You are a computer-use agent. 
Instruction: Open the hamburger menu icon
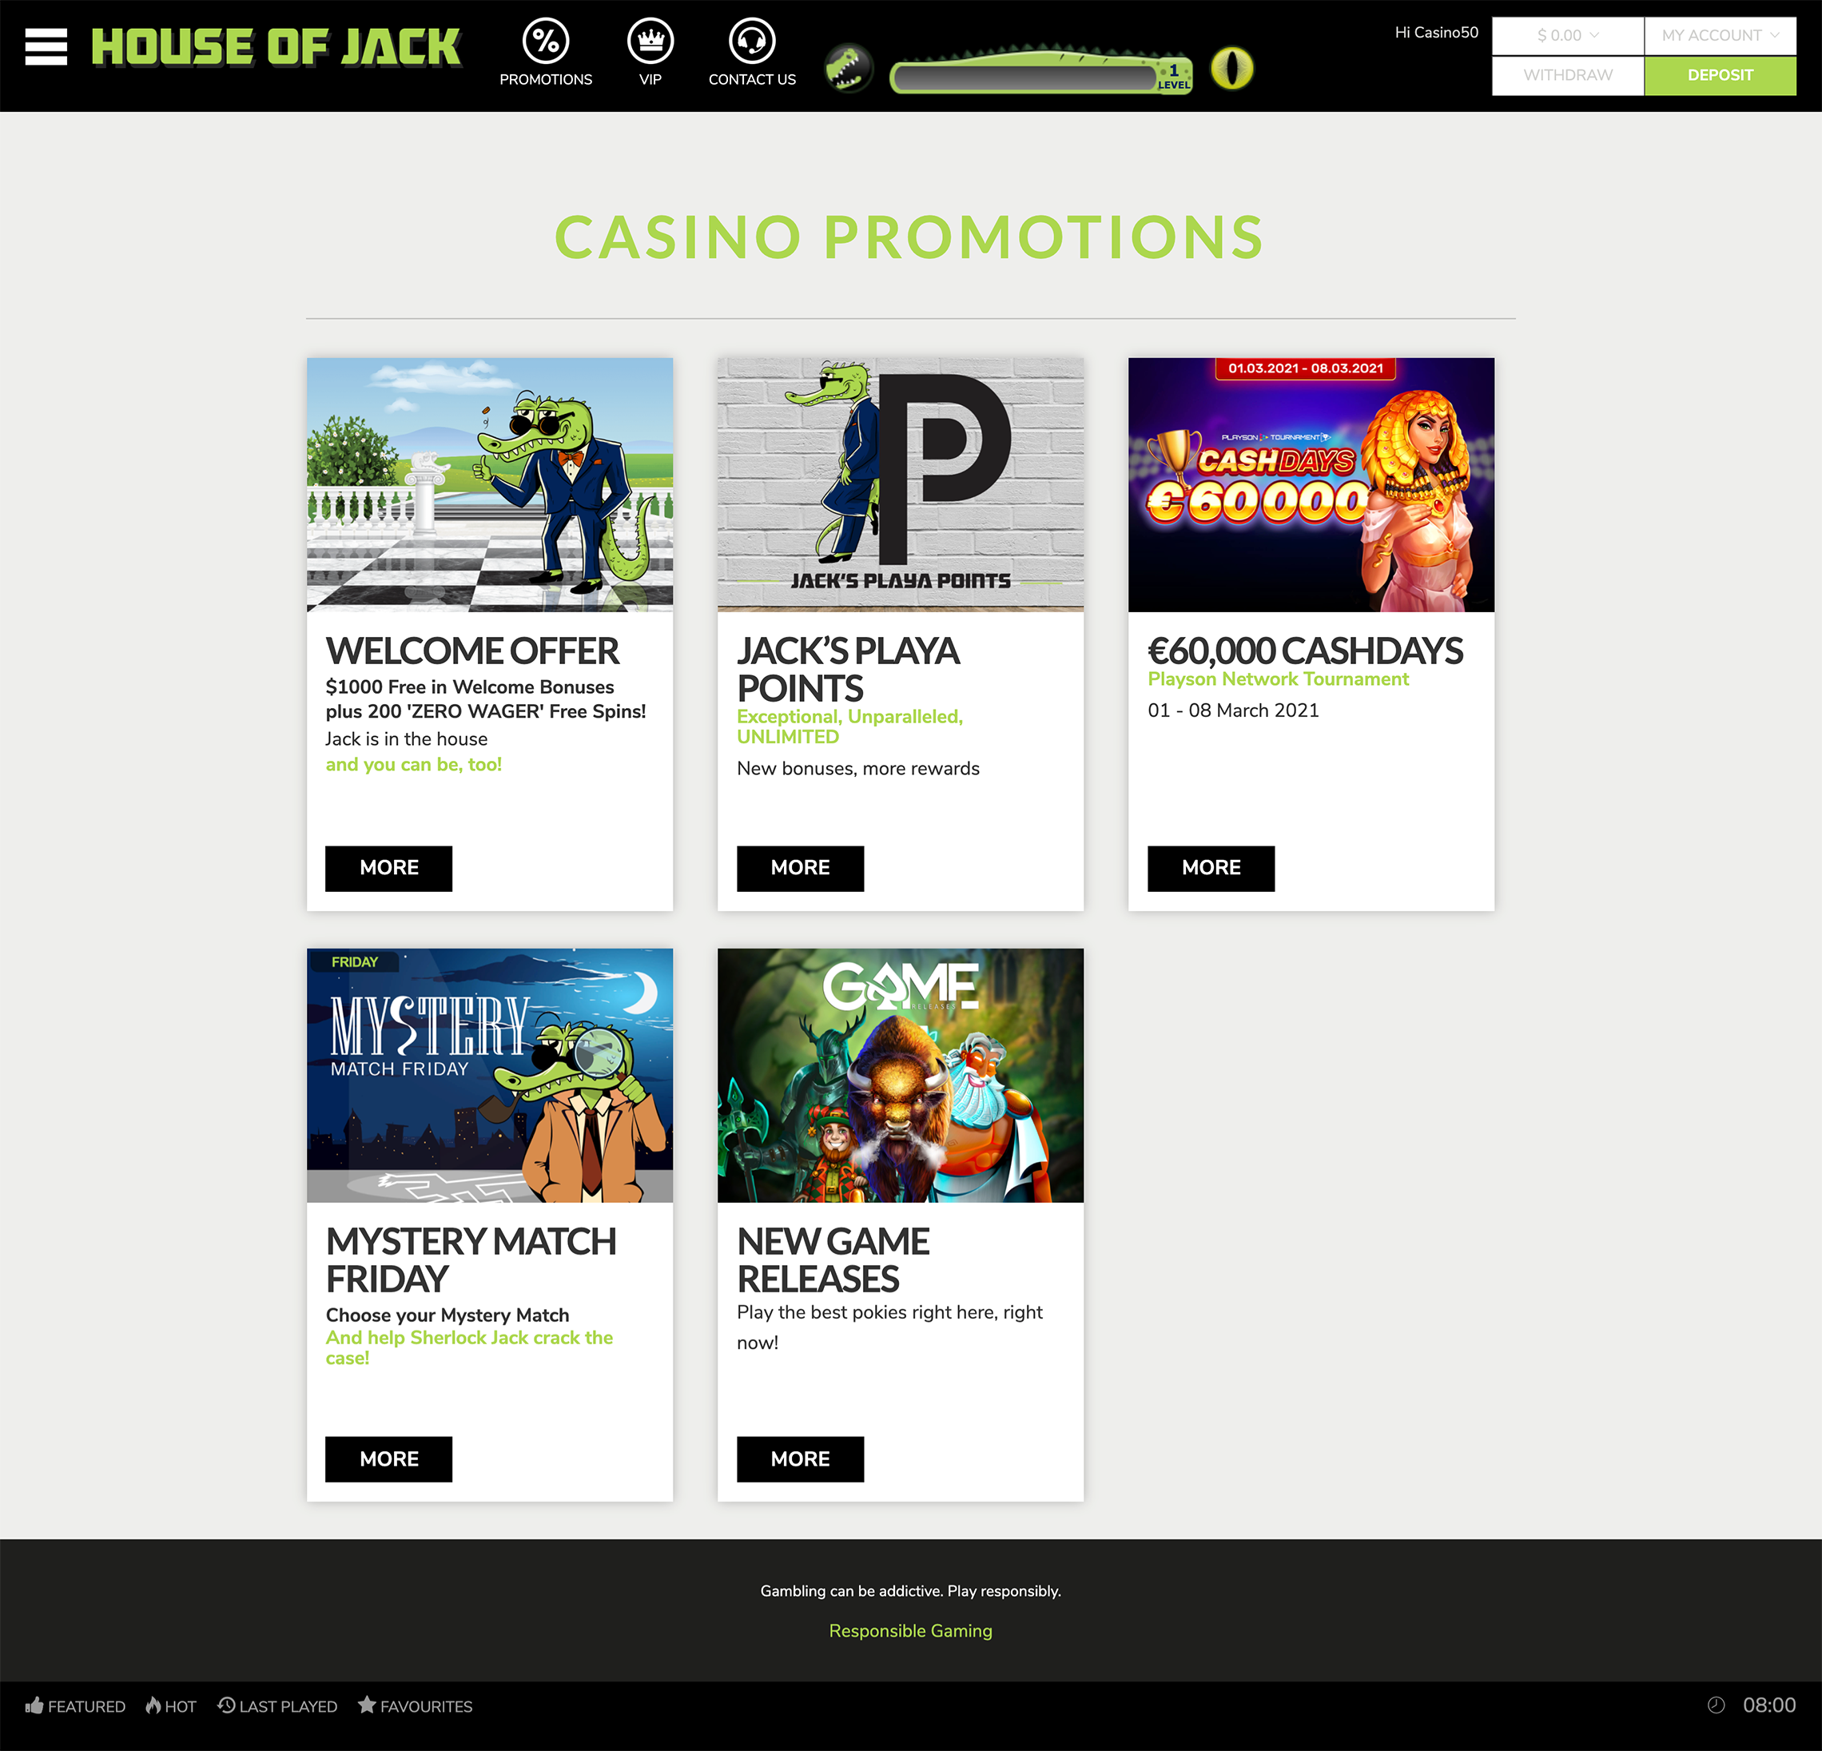46,46
